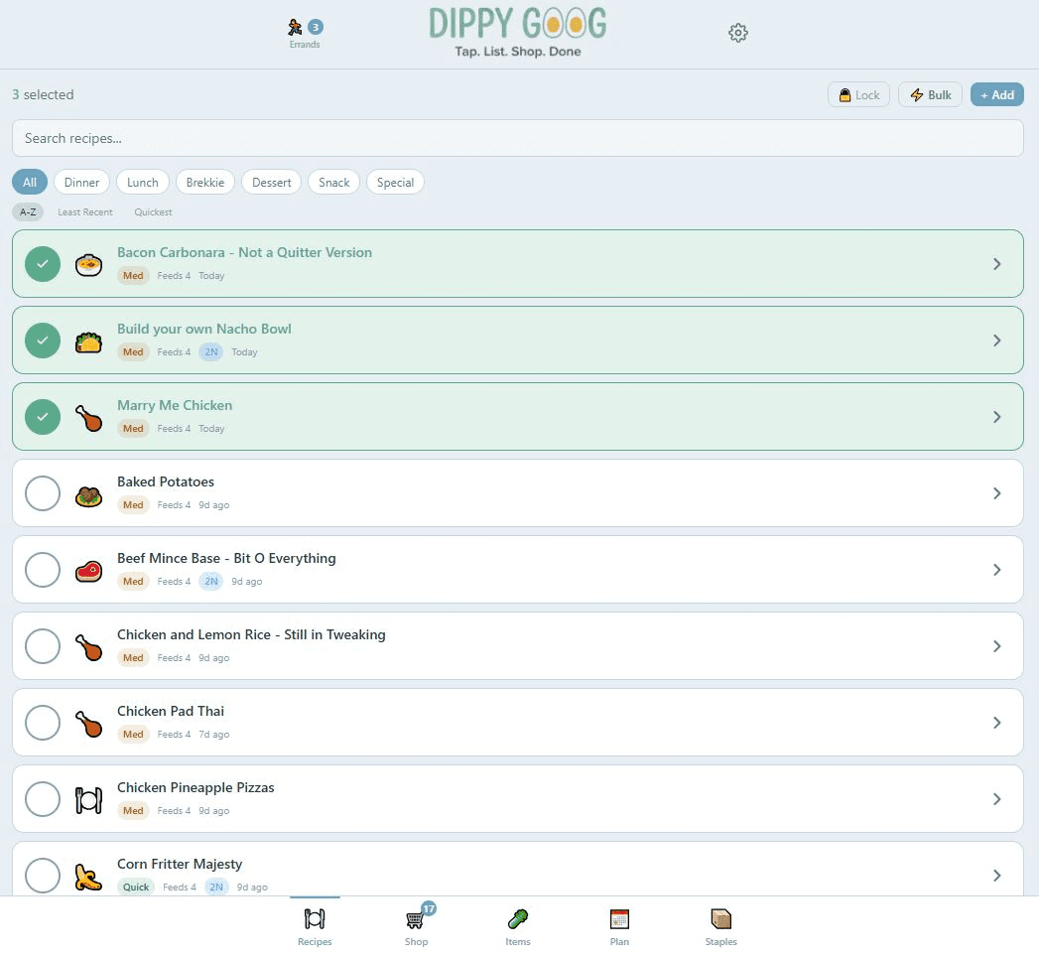Open the settings gear icon
Image resolution: width=1039 pixels, height=957 pixels.
737,33
